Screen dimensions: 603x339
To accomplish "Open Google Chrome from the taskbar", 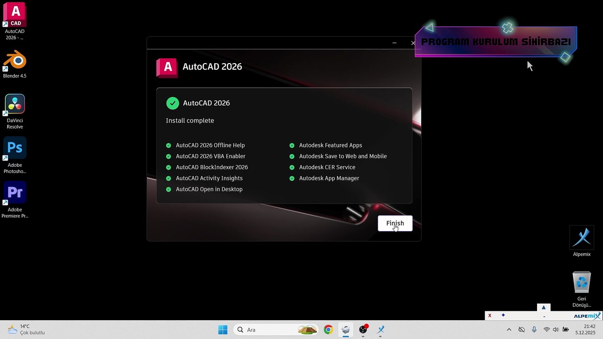I will (x=328, y=330).
